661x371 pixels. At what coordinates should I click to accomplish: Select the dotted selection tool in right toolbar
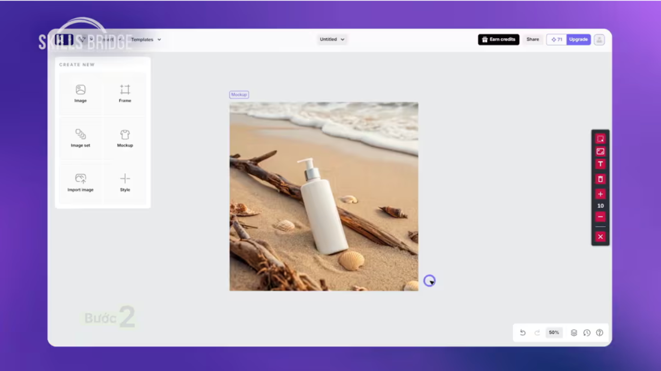[x=601, y=139]
